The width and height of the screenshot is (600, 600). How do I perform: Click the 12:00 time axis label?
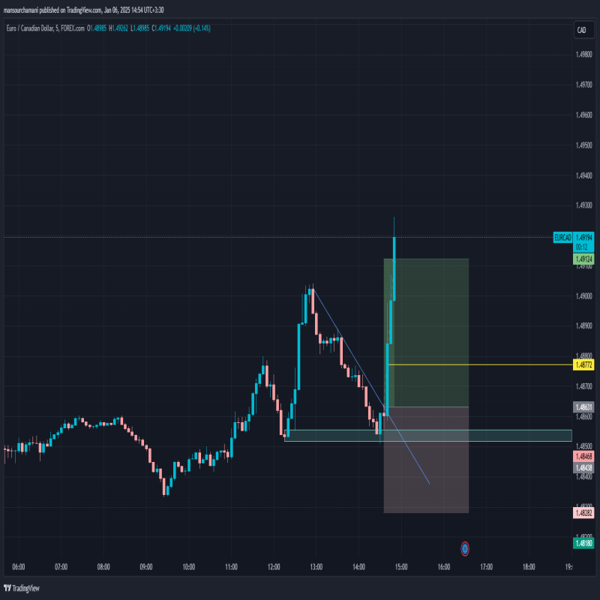(273, 567)
